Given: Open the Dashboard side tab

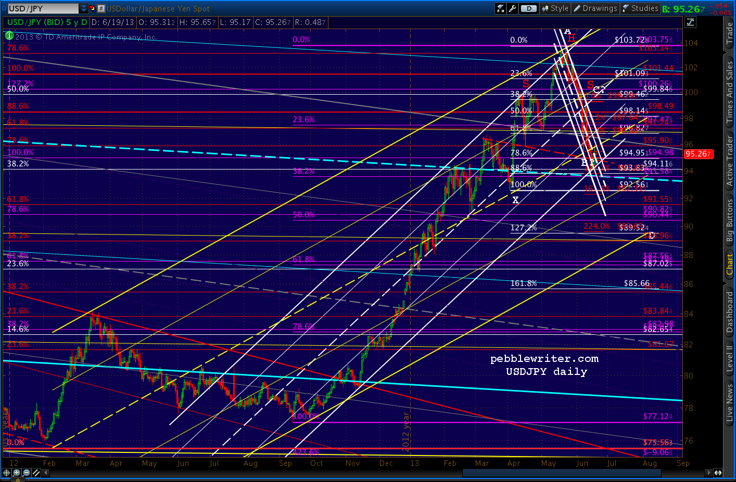Looking at the screenshot, I should [x=730, y=312].
